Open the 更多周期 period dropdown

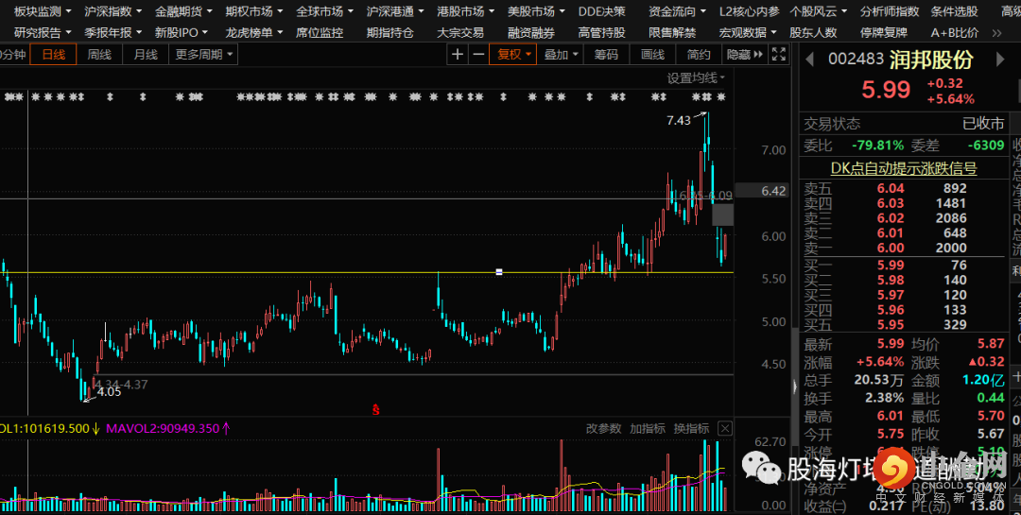[x=203, y=55]
